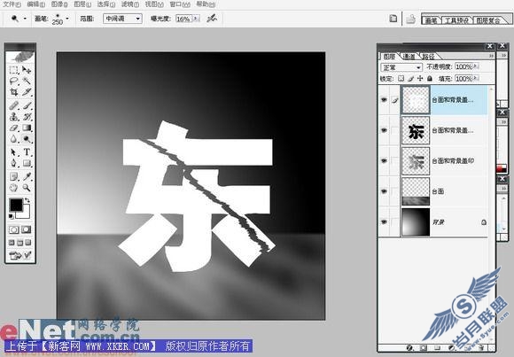Open the 不透明度 opacity slider arrow

(x=476, y=66)
